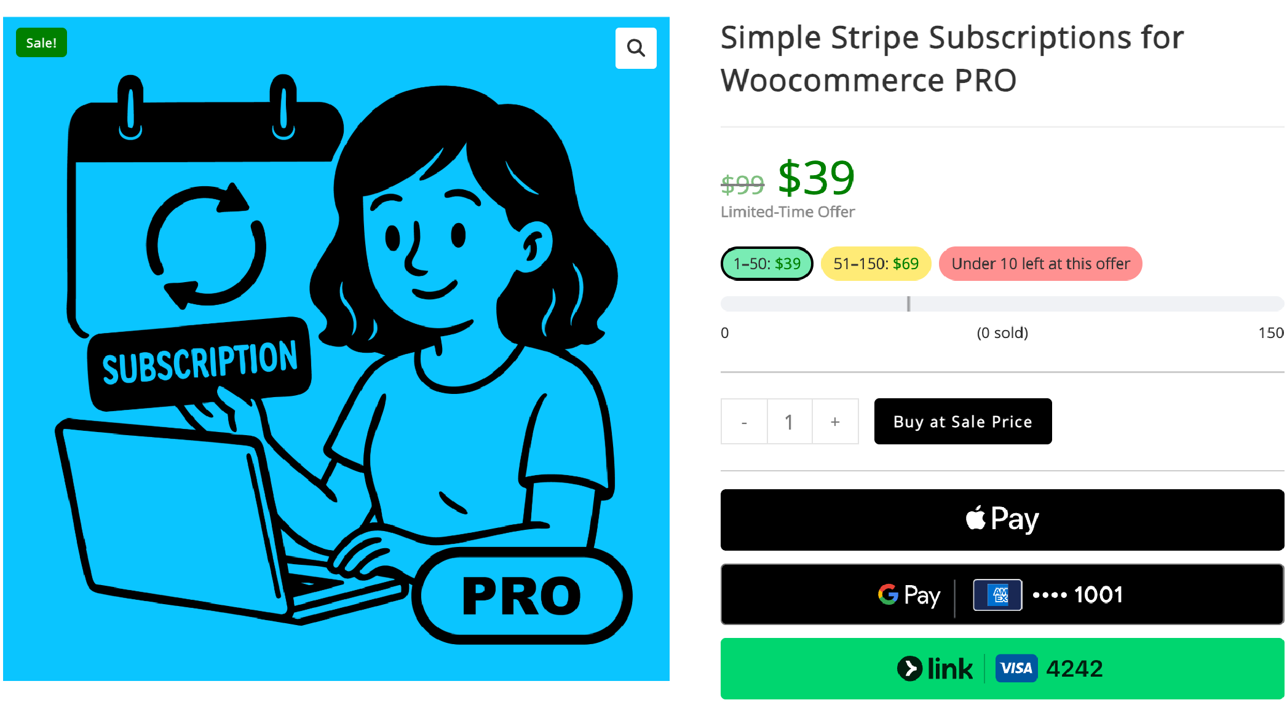Select the 1–50: $39 price tier
The image size is (1287, 716).
(x=767, y=264)
